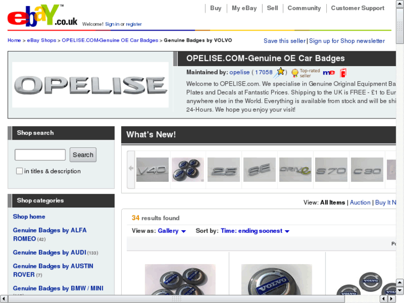Open listing image of single Volvo centre cap
Screen dimensions: 404x303
[x=276, y=279]
